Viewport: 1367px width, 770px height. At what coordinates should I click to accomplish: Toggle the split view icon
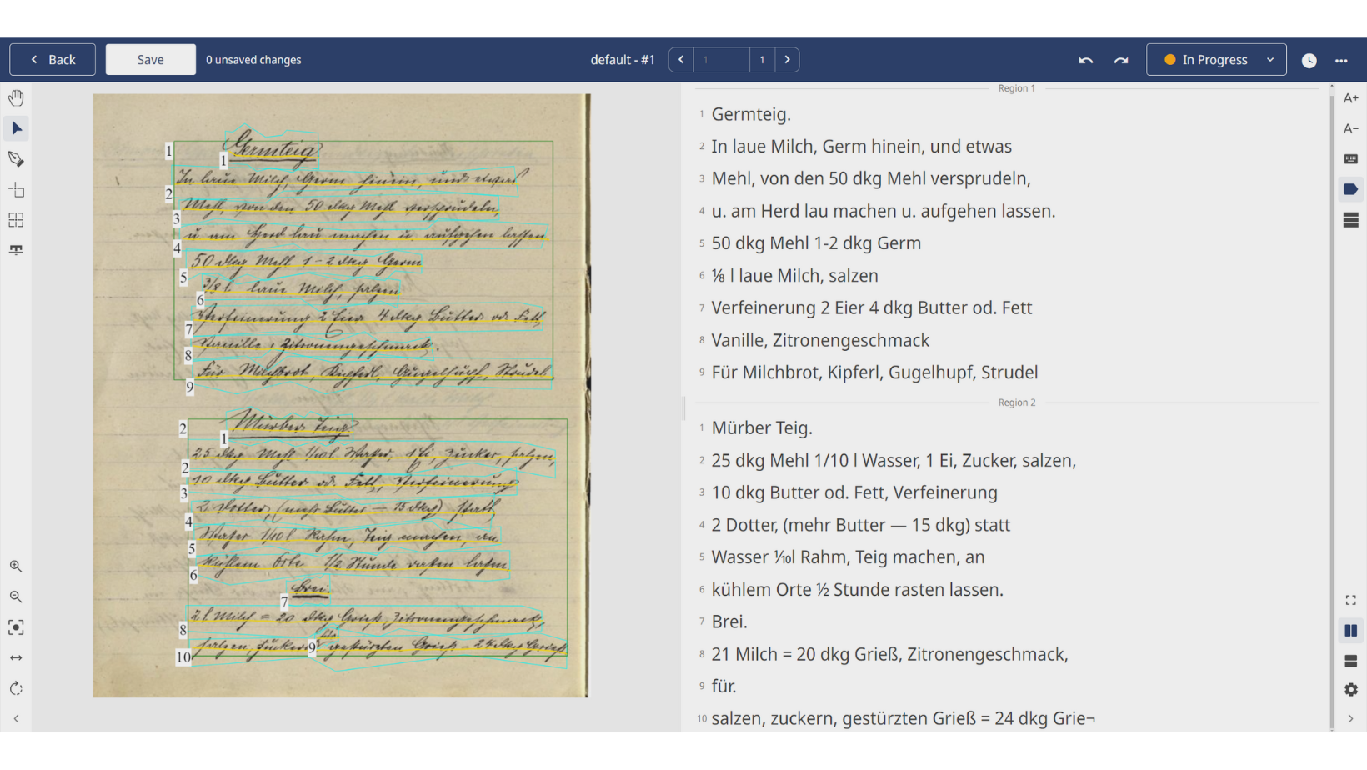1351,631
